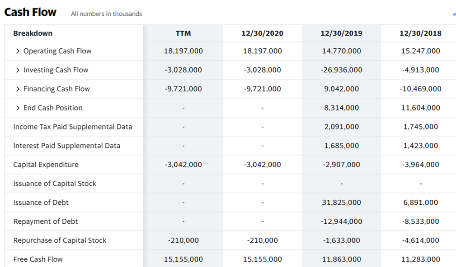
Task: Click the Free Cash Flow row label
Action: [x=38, y=259]
